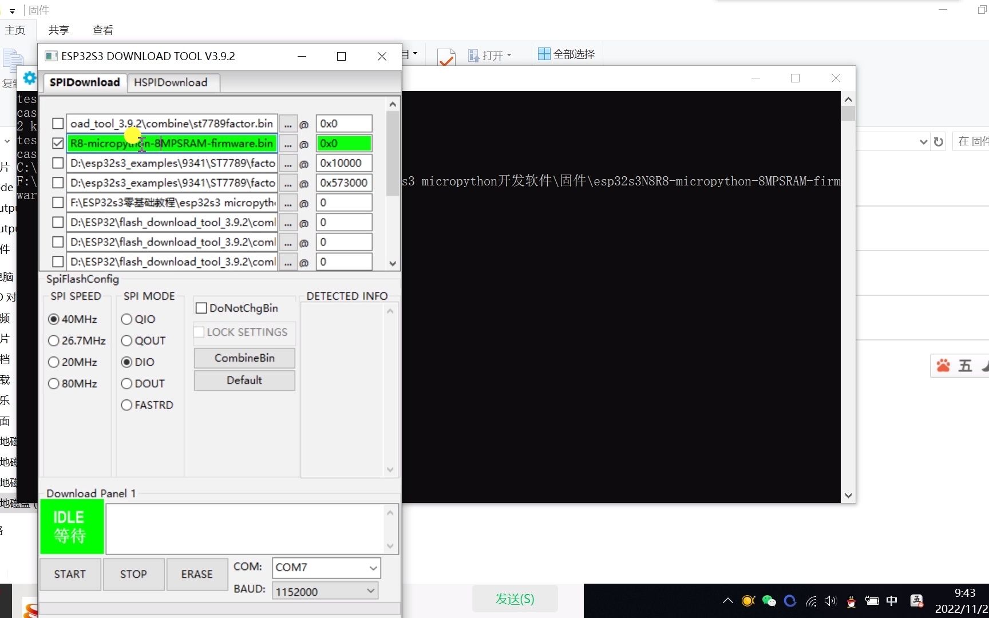This screenshot has height=618, width=989.
Task: Tick the checkbox for the 0x10000 row
Action: tap(58, 163)
